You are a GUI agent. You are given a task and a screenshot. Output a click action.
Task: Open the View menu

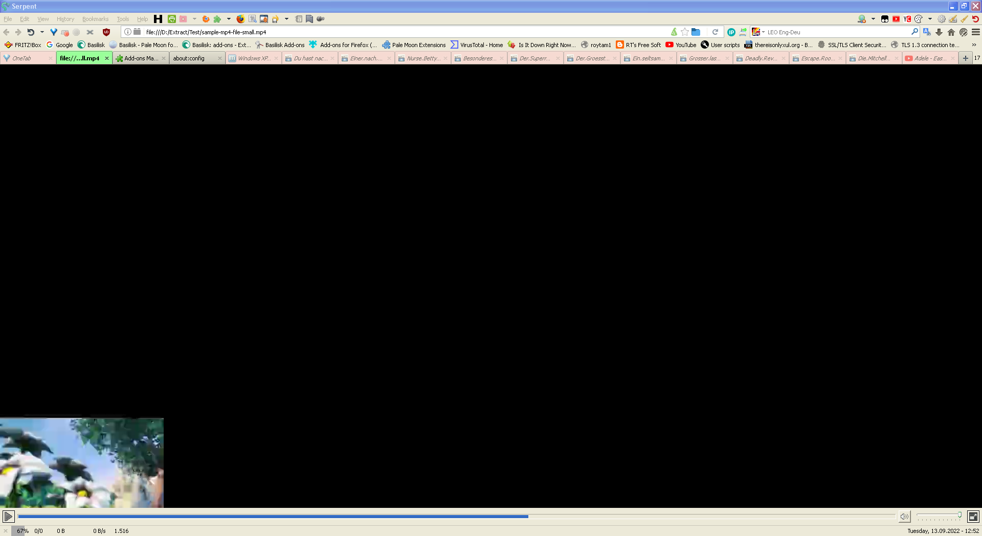click(43, 19)
